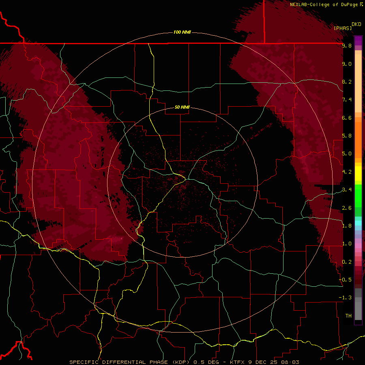Screen dimensions: 365x365
Task: Click the 9.0 scale value
Action: click(x=347, y=64)
